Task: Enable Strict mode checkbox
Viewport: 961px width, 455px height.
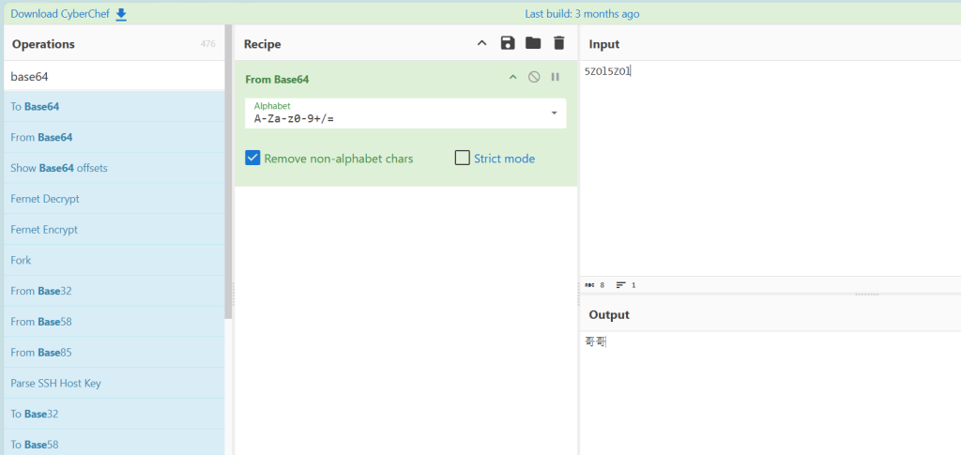Action: pyautogui.click(x=462, y=158)
